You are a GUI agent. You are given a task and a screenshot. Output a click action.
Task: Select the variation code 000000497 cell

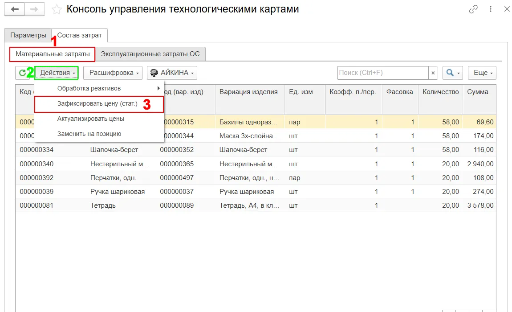(x=186, y=178)
